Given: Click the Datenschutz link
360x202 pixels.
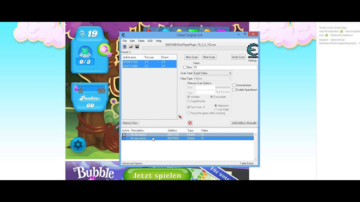Looking at the screenshot, I should [x=337, y=40].
